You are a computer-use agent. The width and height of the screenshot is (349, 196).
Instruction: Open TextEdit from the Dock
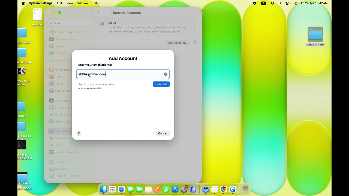tap(215, 189)
